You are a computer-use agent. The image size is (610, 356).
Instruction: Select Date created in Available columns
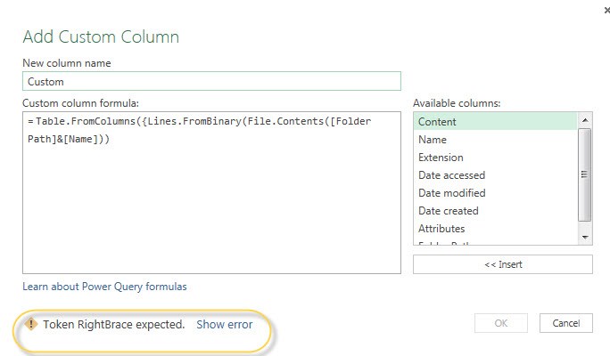pos(495,211)
